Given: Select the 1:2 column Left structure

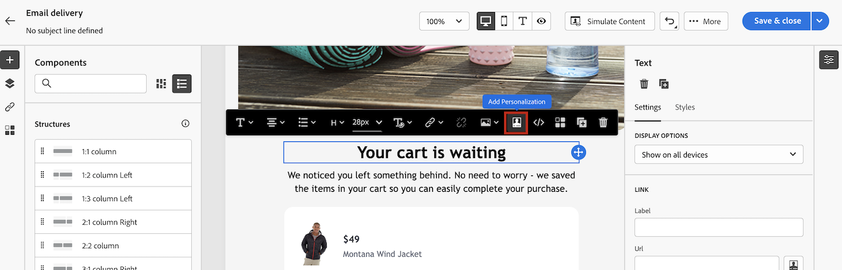Looking at the screenshot, I should (113, 175).
